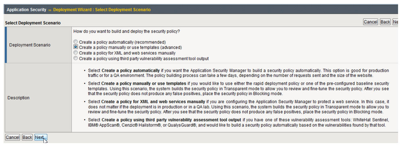Viewport: 403px width, 148px height.
Task: Pick the 'XML and web services manually' radio button
Action: click(75, 53)
